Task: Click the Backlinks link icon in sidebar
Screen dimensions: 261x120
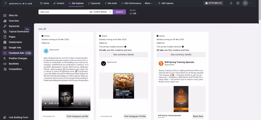Action: (x=5, y=64)
